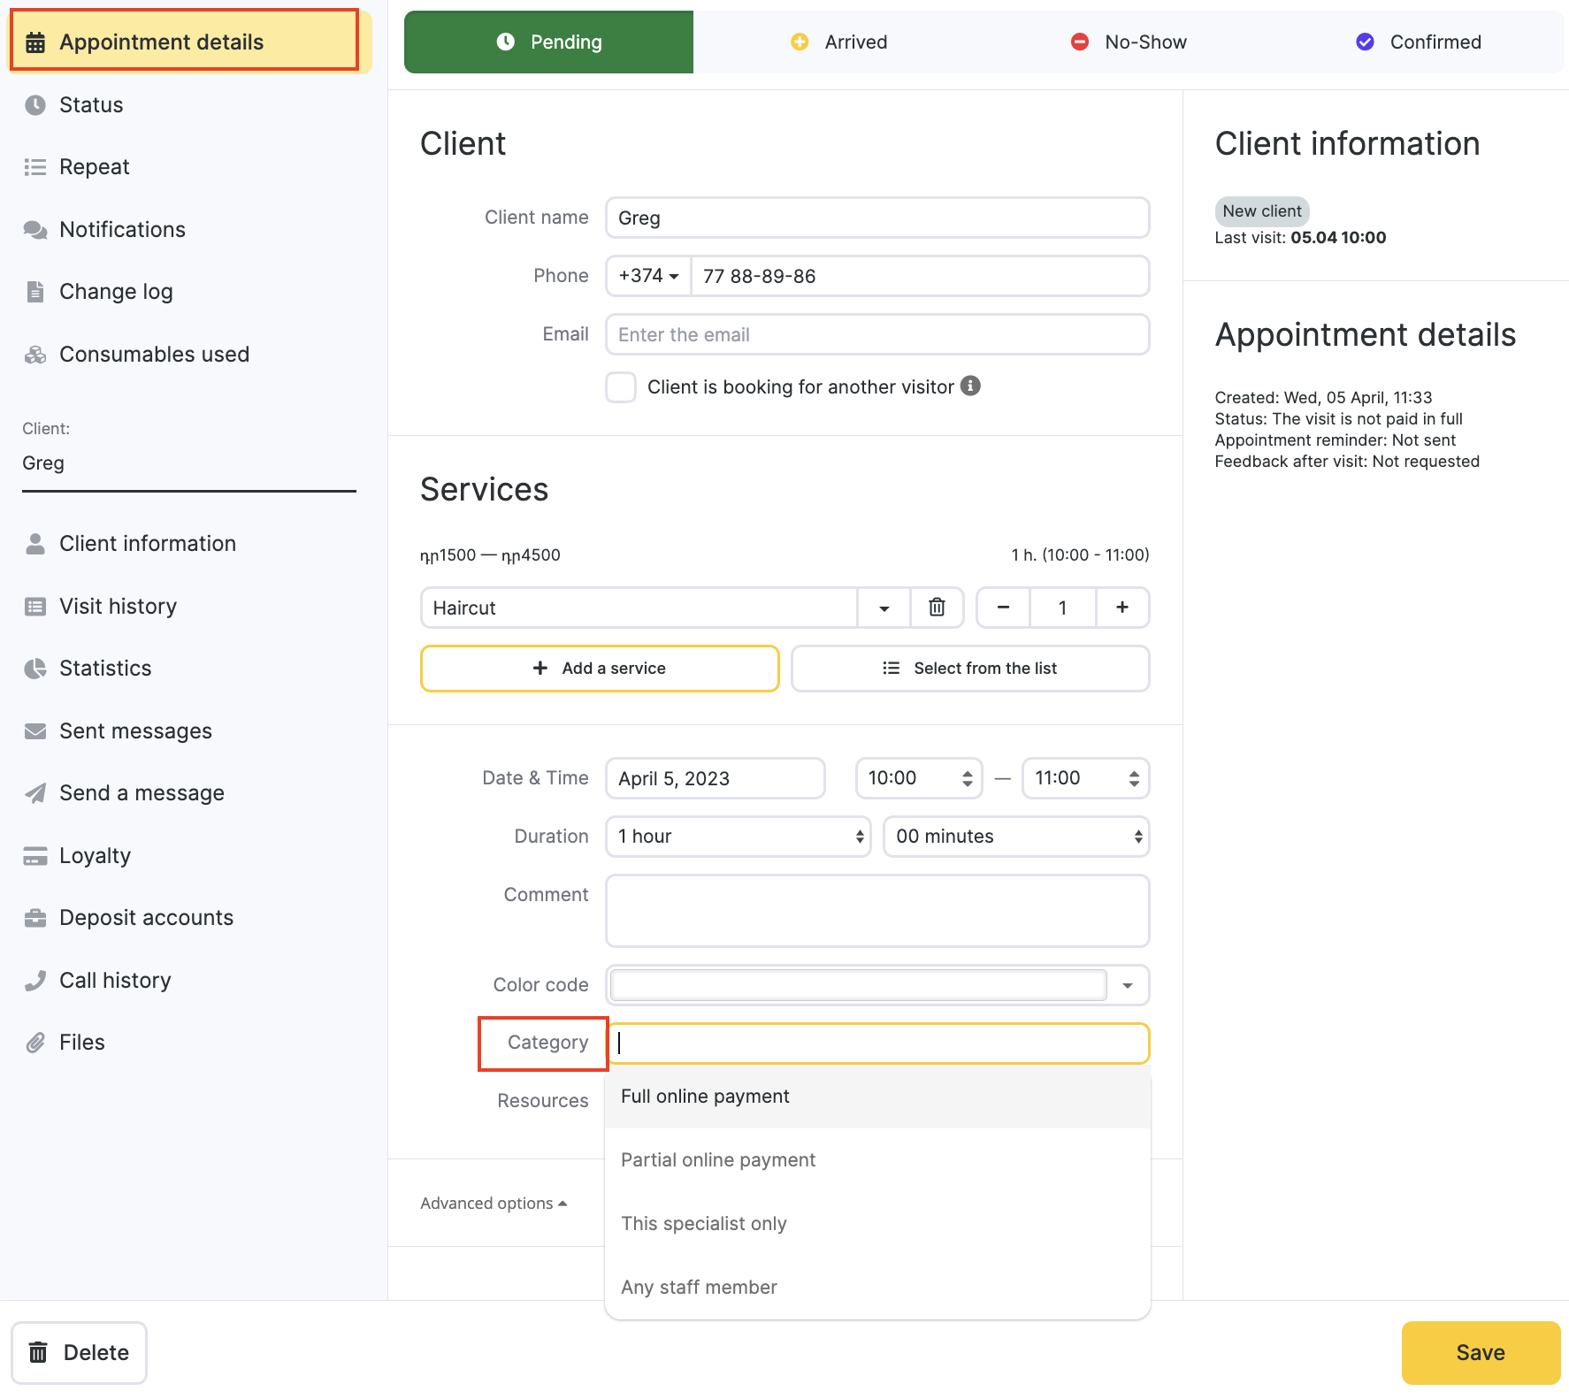Image resolution: width=1569 pixels, height=1399 pixels.
Task: Click the paper plane Send a message icon
Action: pos(35,793)
